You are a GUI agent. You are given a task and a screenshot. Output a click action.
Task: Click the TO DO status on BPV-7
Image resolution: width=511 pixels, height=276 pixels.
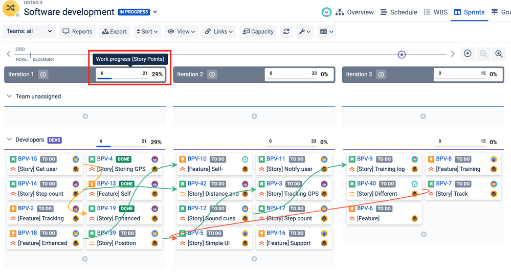463,184
